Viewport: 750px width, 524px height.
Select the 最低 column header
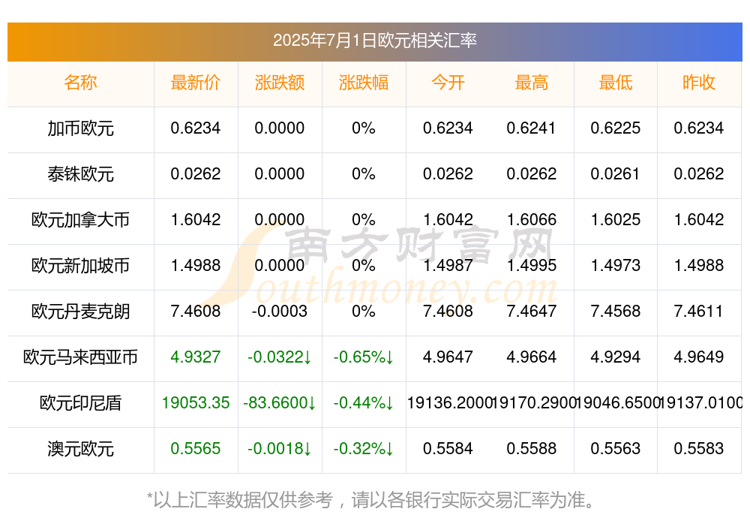coord(616,83)
